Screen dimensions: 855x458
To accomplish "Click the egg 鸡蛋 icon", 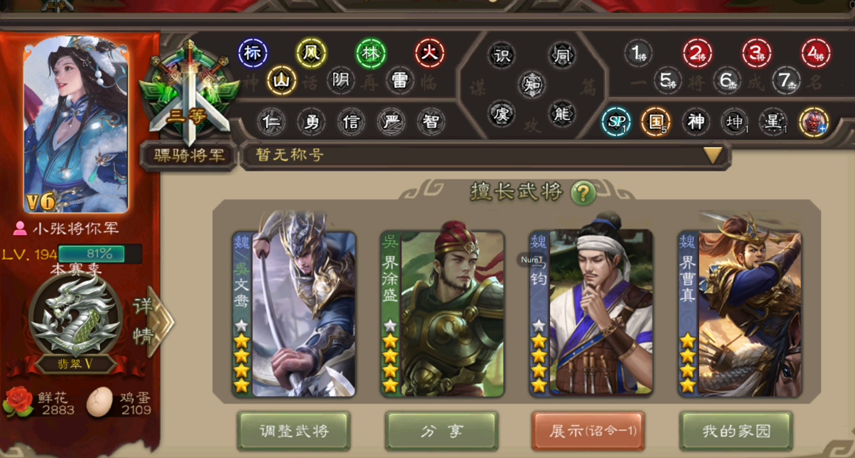I will pos(100,403).
